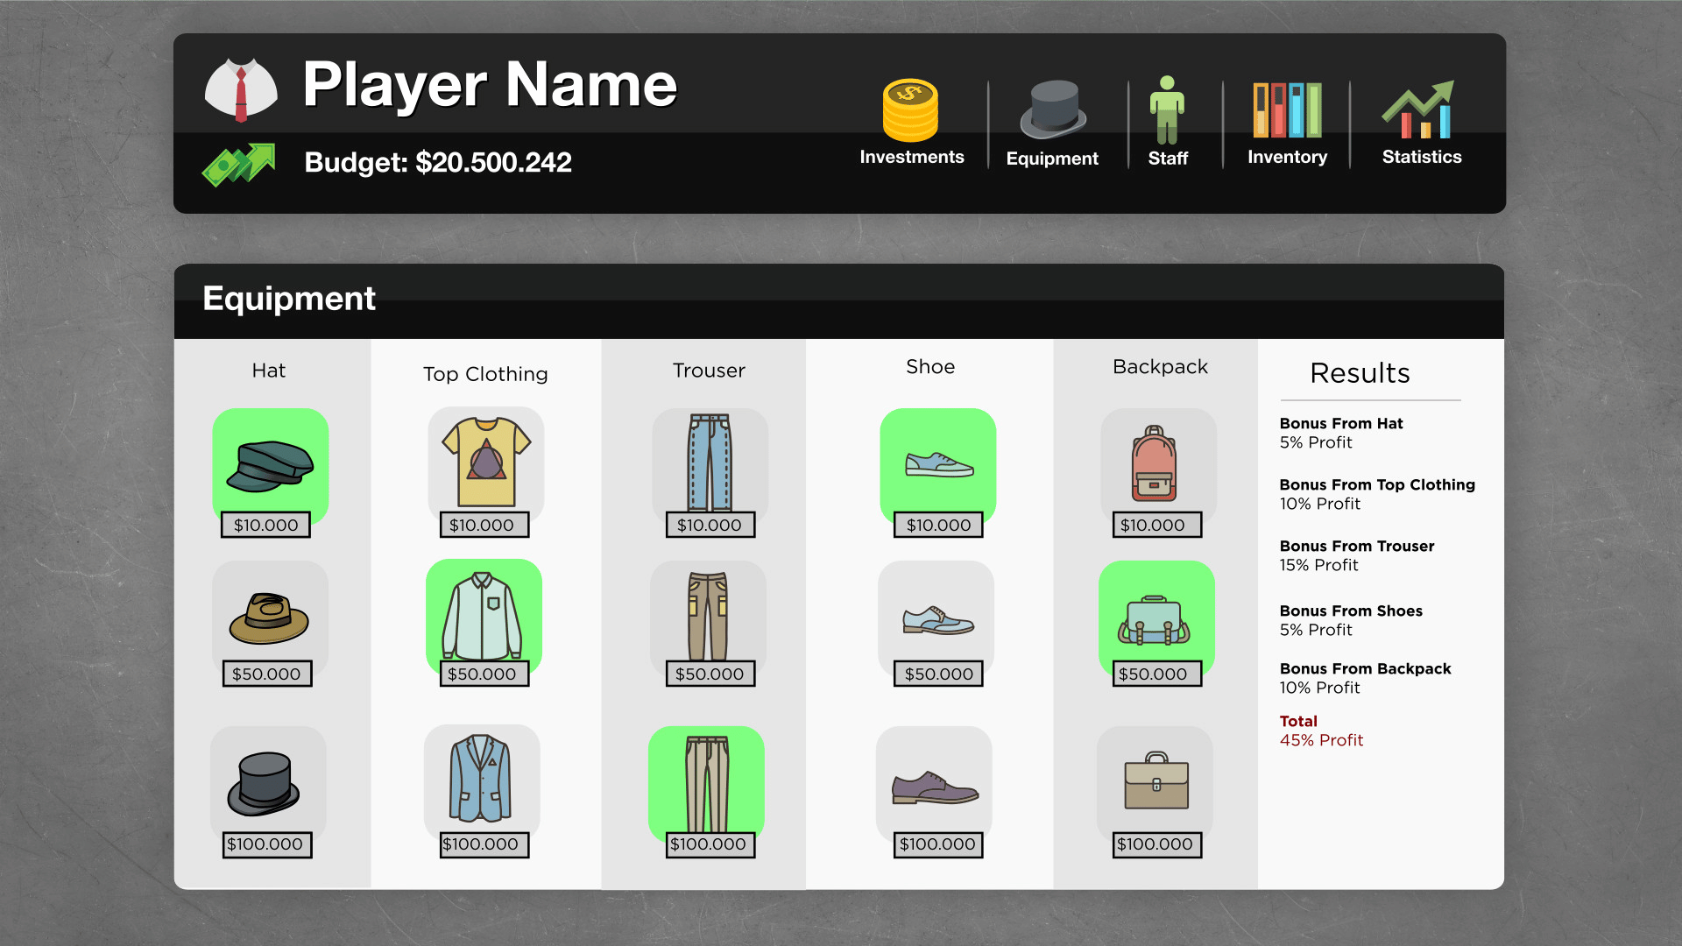1682x946 pixels.
Task: Select the brown fedora hat
Action: click(x=269, y=617)
